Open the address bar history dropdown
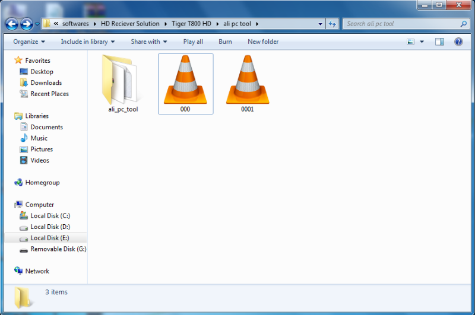The height and width of the screenshot is (315, 475). (x=320, y=24)
